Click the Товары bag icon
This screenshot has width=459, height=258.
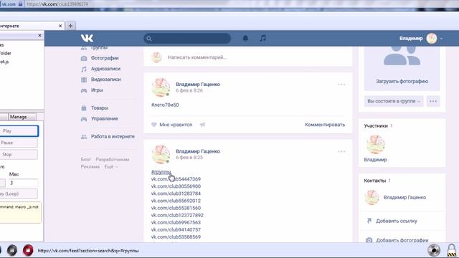pos(84,108)
